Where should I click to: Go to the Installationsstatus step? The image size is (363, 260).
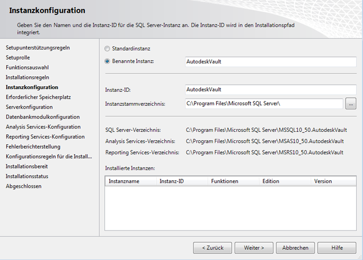tap(27, 176)
